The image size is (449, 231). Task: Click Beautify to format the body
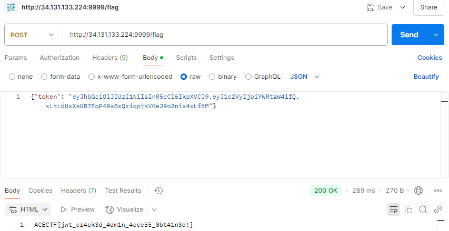pyautogui.click(x=426, y=77)
